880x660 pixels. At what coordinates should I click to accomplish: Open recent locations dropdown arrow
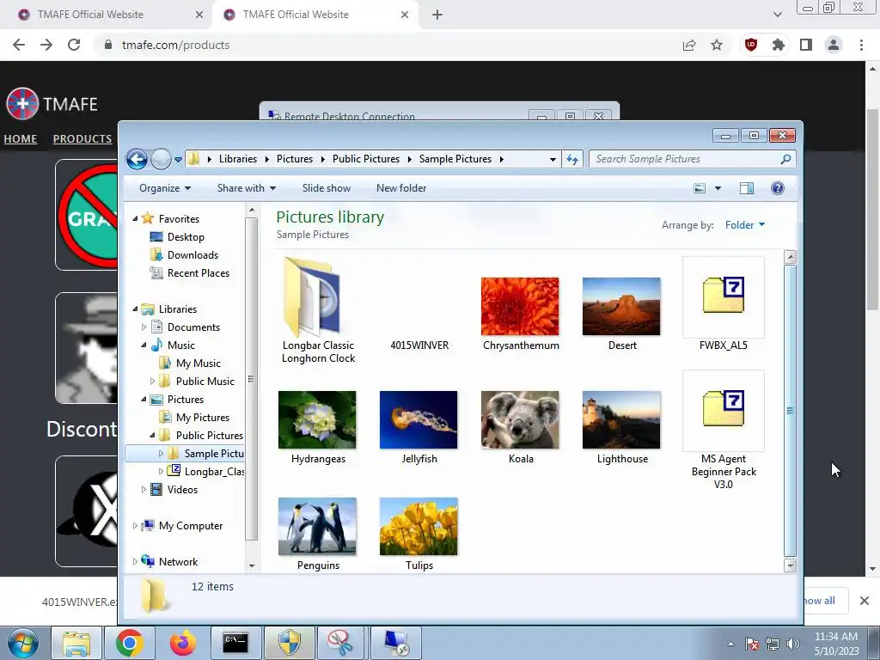(179, 160)
